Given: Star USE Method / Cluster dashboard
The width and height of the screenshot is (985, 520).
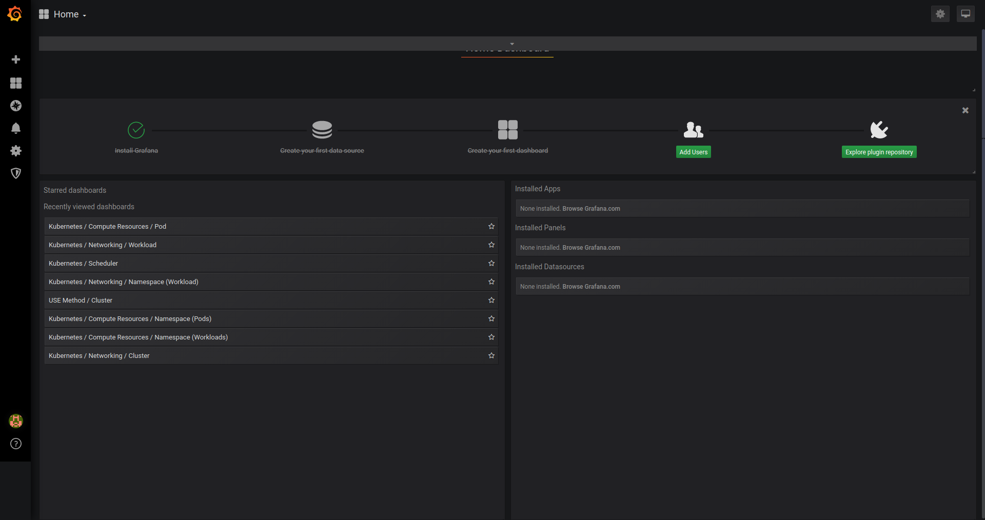Looking at the screenshot, I should pos(491,300).
